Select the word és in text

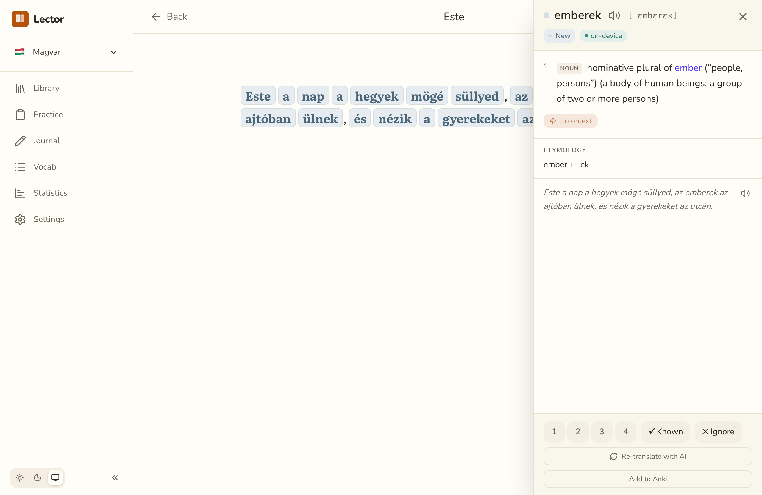[360, 118]
